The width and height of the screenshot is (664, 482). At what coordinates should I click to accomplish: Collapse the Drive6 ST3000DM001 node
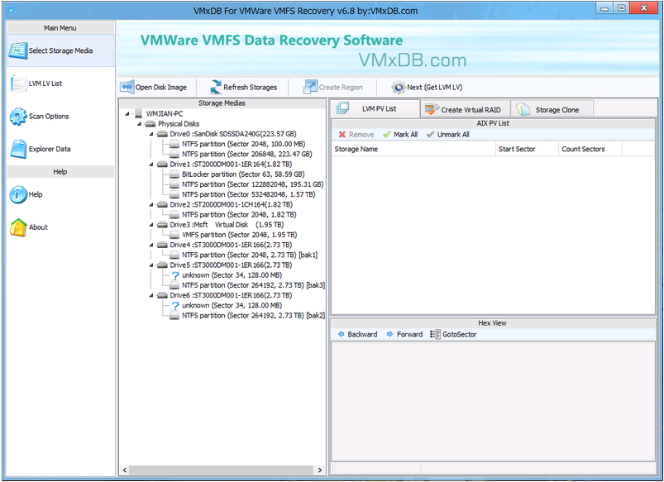point(151,295)
